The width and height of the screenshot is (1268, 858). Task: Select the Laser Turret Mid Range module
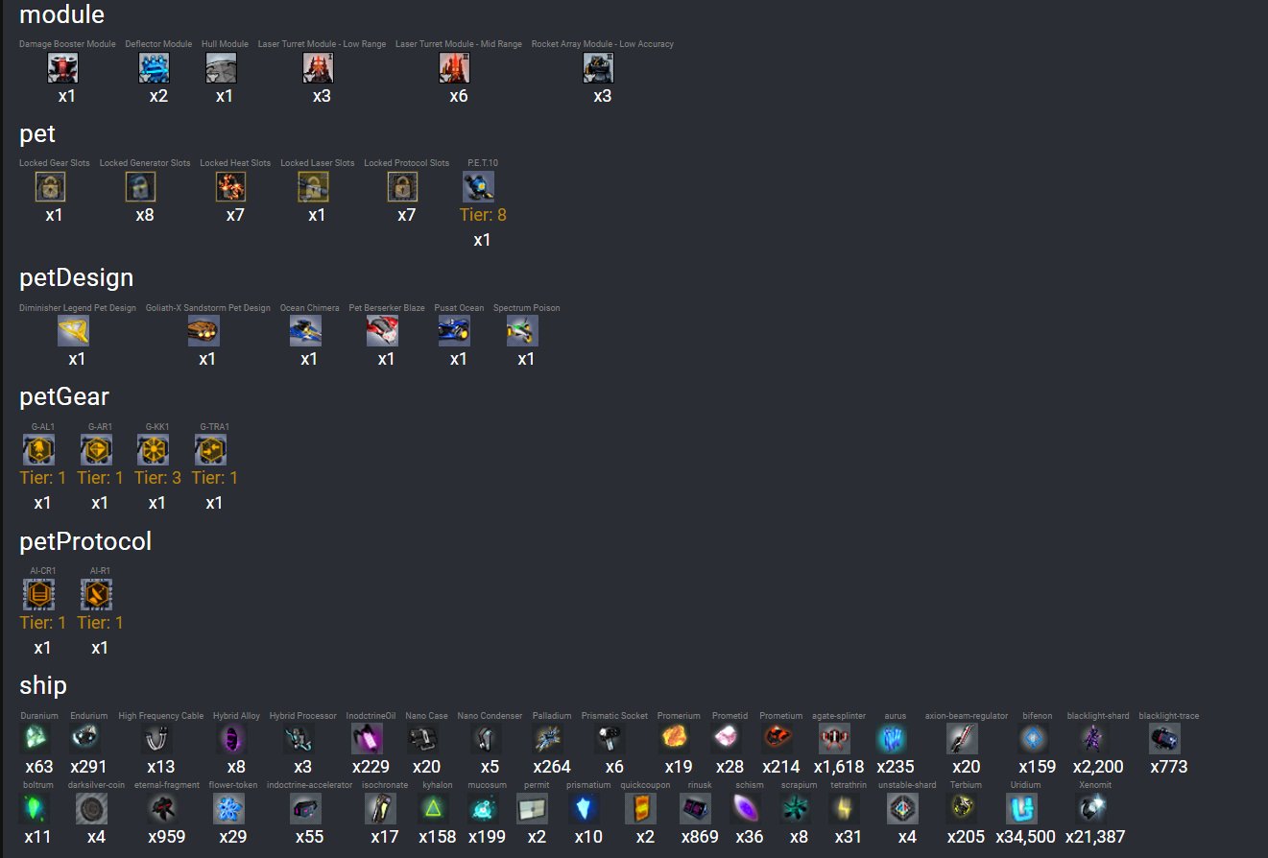point(454,68)
